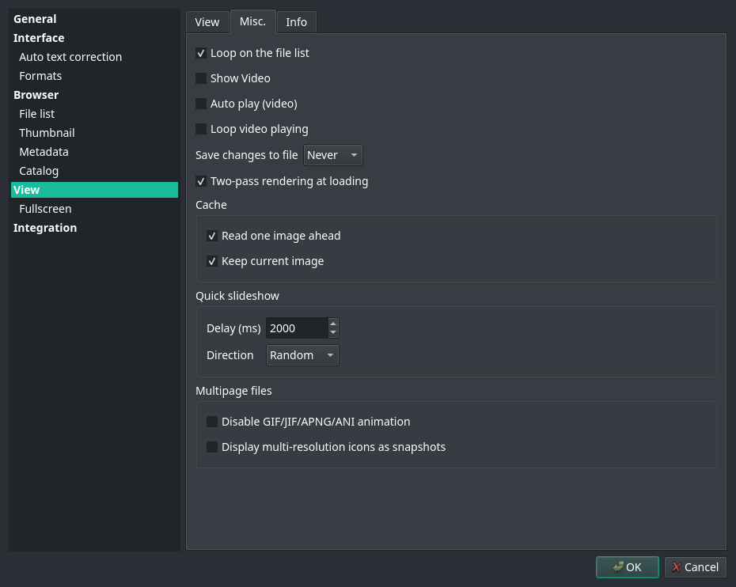Screen dimensions: 736x587
Task: Click the OK button icon
Action: coord(618,567)
